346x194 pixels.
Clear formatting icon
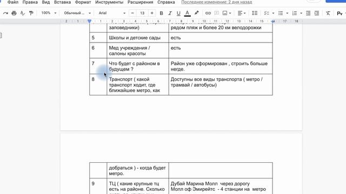coord(328,13)
